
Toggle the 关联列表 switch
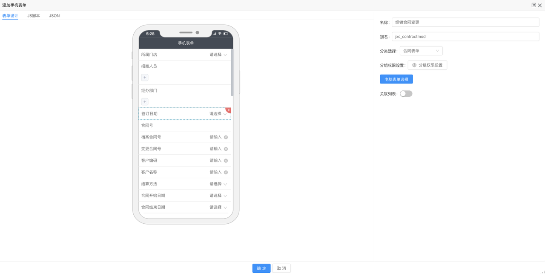[x=406, y=94]
